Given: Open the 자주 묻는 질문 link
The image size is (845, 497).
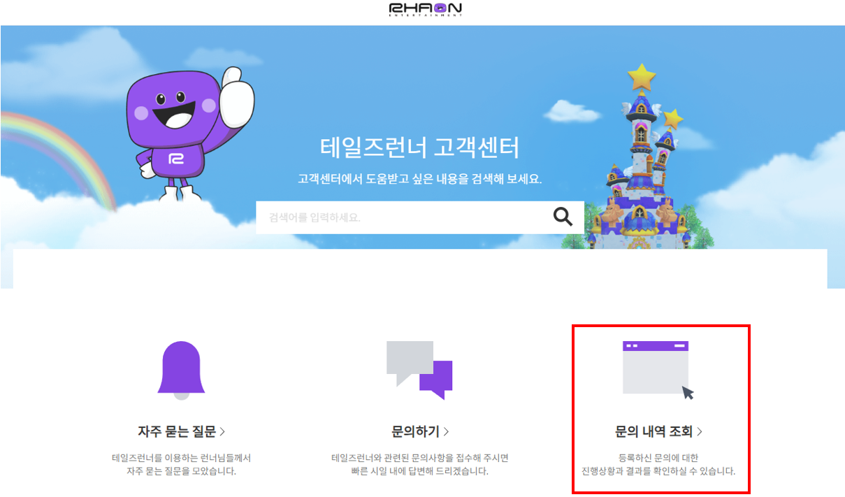Looking at the screenshot, I should [x=182, y=431].
